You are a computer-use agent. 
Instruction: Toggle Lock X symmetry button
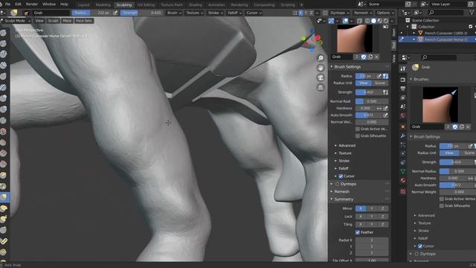361,217
